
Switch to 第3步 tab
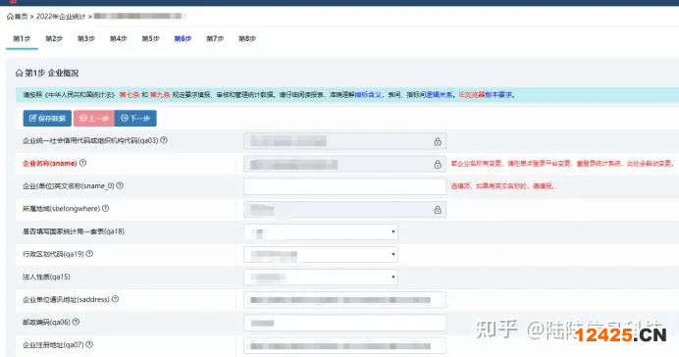tap(85, 38)
